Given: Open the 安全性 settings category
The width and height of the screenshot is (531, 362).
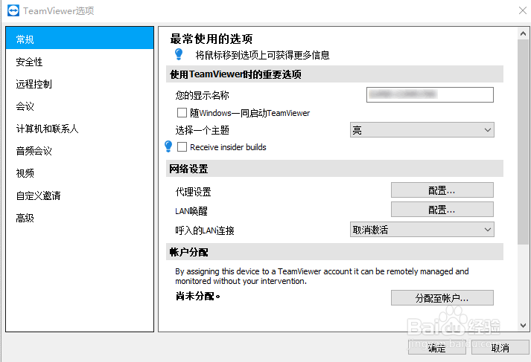Looking at the screenshot, I should click(x=80, y=62).
